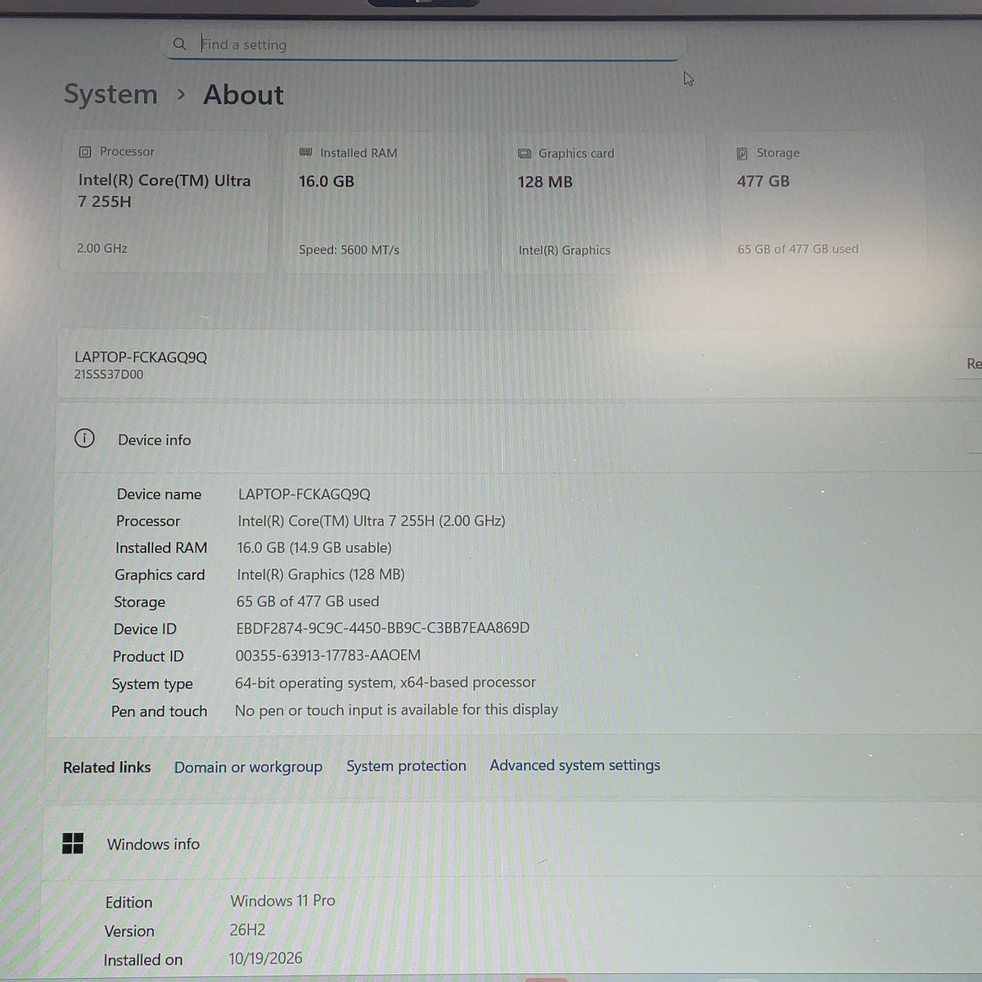Select the LAPTOP-FCKAGQ9Q header name
982x982 pixels.
[x=141, y=357]
